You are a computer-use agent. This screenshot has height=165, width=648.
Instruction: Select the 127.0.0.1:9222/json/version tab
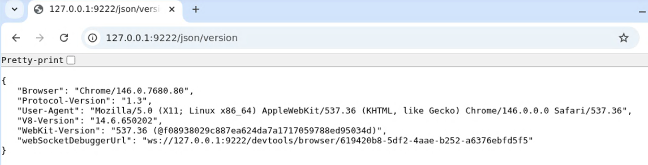(104, 9)
